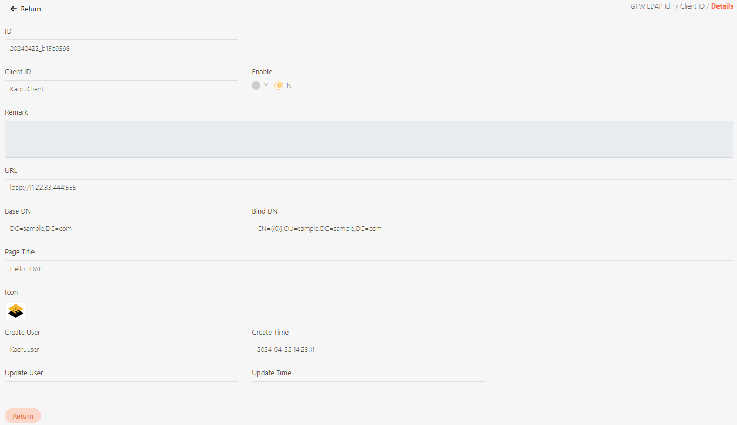Open GTW LDAP IdP breadcrumb
The width and height of the screenshot is (737, 425).
tap(652, 6)
